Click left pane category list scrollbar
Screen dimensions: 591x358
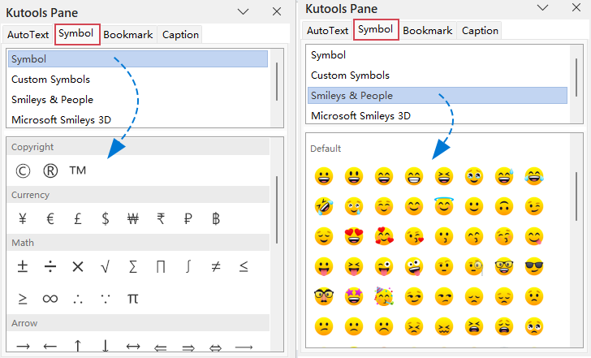(x=277, y=82)
